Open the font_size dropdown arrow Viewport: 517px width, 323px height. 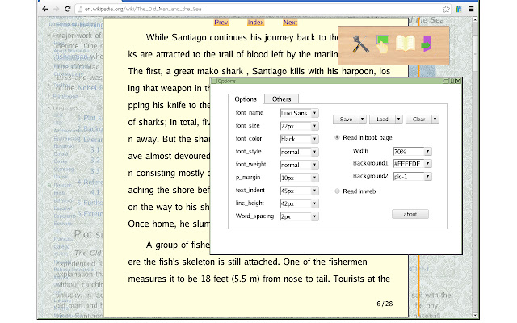click(x=314, y=126)
